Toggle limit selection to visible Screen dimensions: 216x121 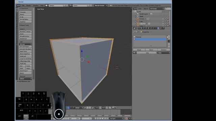[x=93, y=108]
